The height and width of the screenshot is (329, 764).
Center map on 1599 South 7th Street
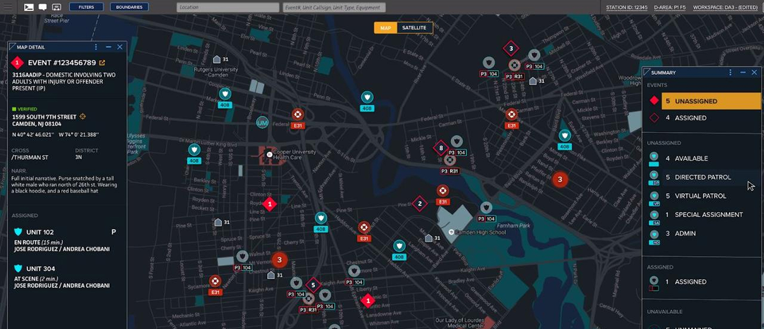click(x=82, y=117)
